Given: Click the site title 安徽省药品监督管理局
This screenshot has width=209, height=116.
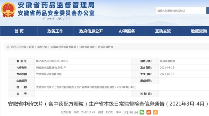Looking at the screenshot, I should tap(56, 5).
